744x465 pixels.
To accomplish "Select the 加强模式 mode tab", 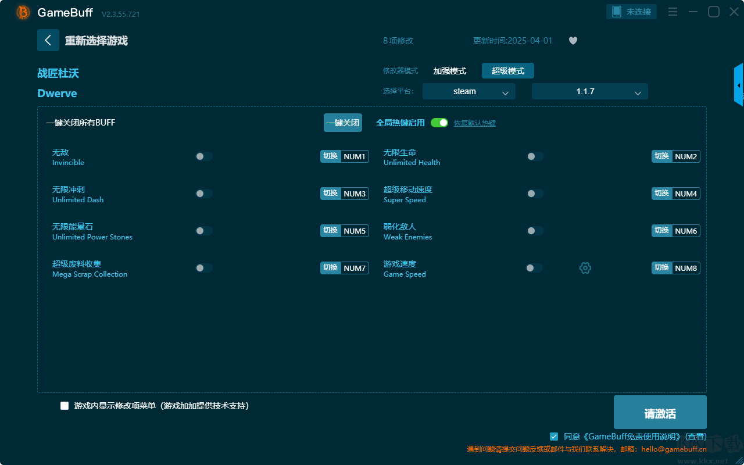I will [x=450, y=71].
